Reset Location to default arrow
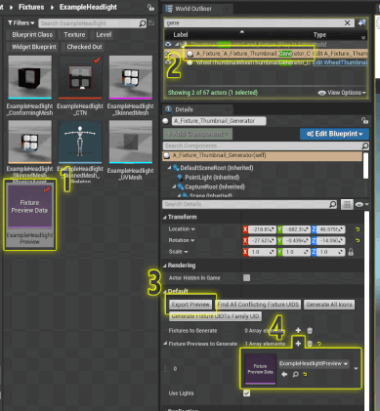The image size is (380, 411). click(358, 229)
